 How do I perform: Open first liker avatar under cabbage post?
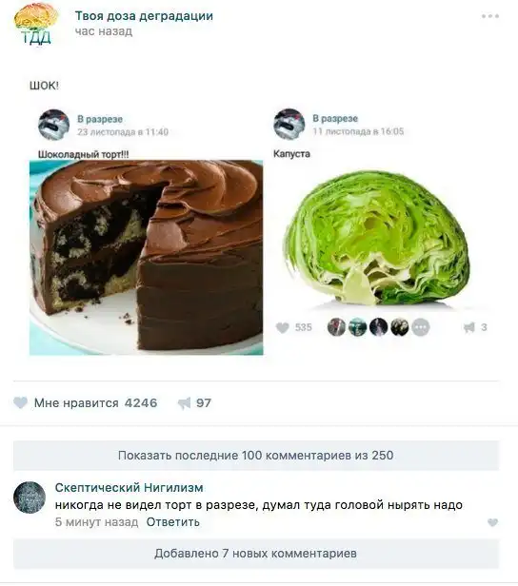pyautogui.click(x=337, y=327)
